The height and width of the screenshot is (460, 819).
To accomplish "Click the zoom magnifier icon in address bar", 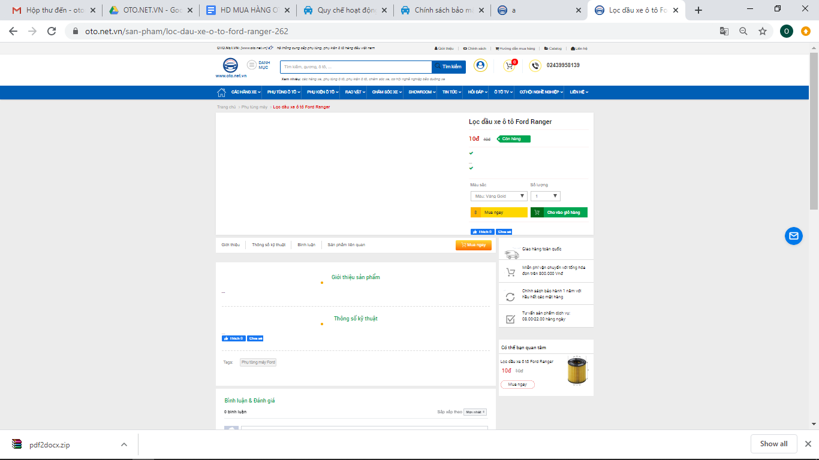I will point(743,31).
